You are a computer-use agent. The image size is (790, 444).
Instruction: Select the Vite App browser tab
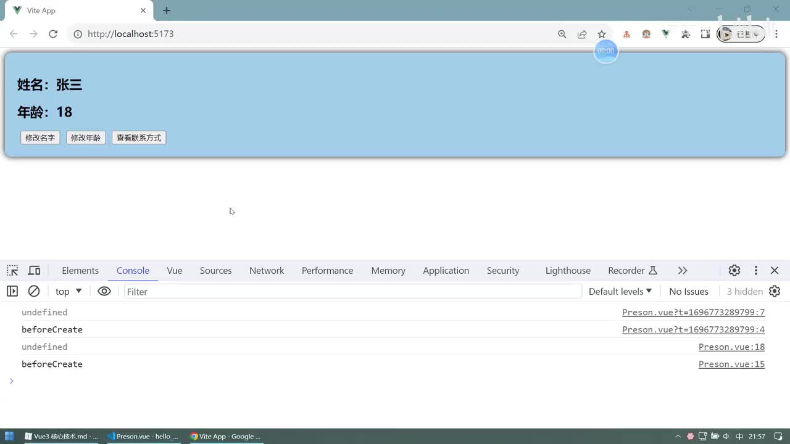coord(79,10)
